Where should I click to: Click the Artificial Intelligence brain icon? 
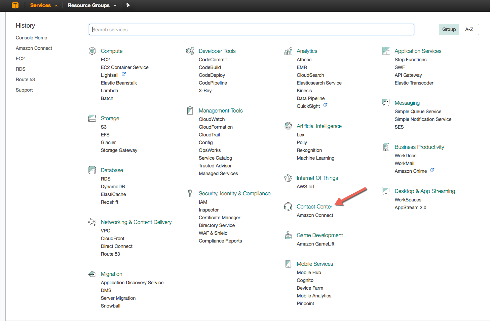pyautogui.click(x=288, y=126)
